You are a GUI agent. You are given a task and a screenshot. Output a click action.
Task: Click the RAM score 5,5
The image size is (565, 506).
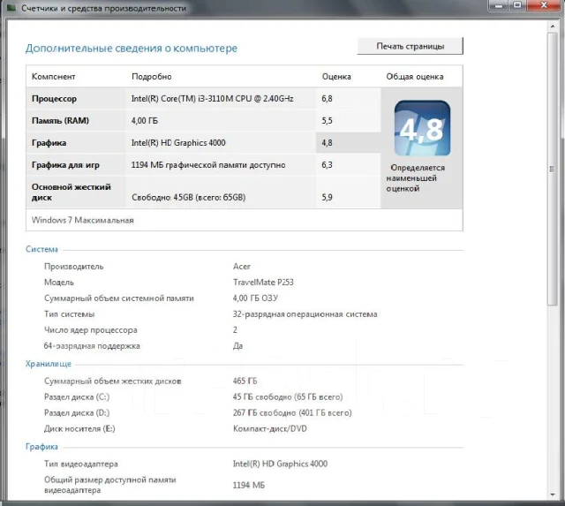pos(327,121)
